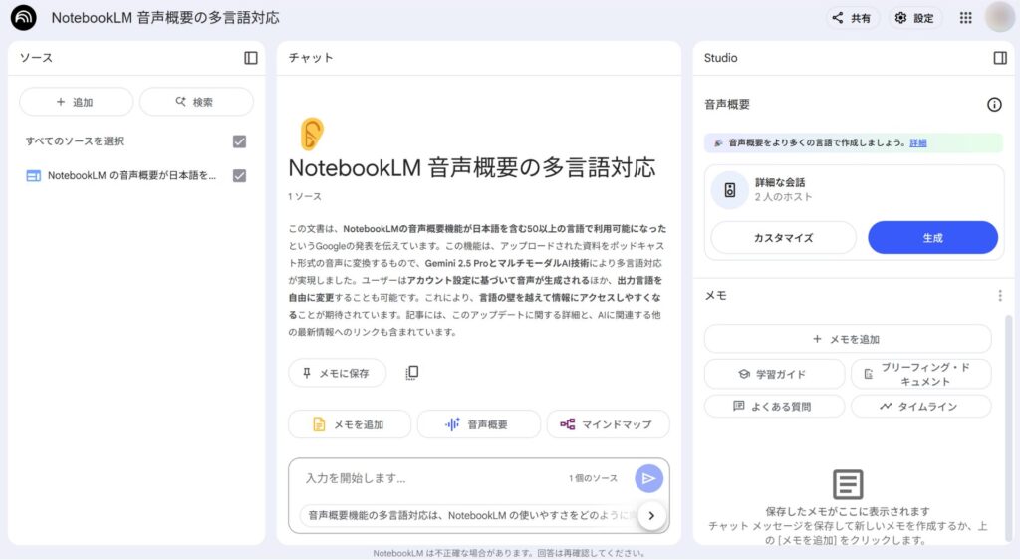Click メモに保存 button
This screenshot has height=560, width=1020.
(x=337, y=373)
